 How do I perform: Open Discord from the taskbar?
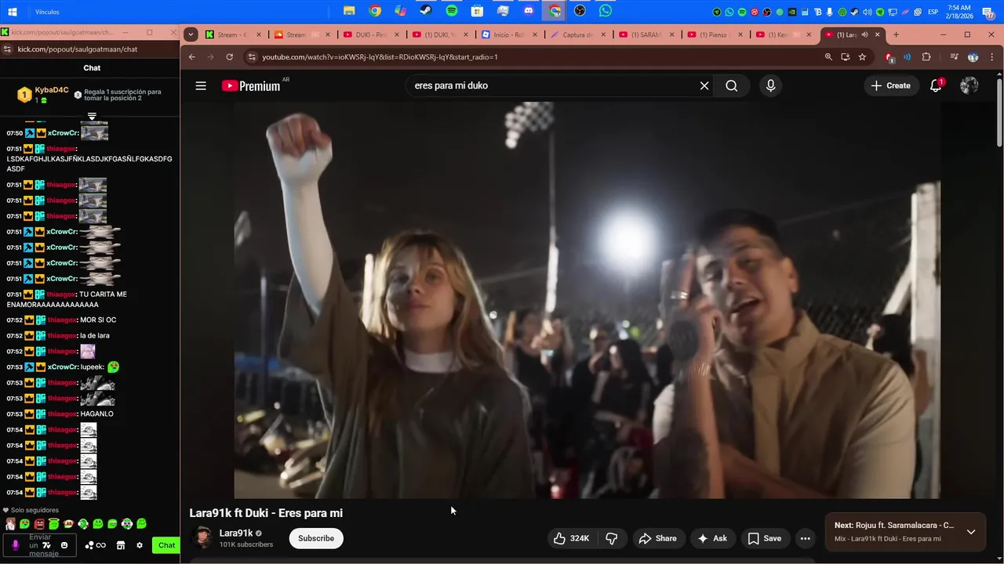529,11
